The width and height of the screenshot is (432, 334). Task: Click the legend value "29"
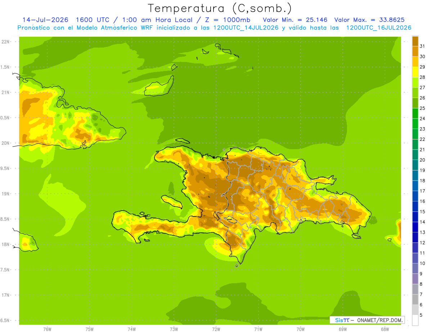click(x=423, y=67)
